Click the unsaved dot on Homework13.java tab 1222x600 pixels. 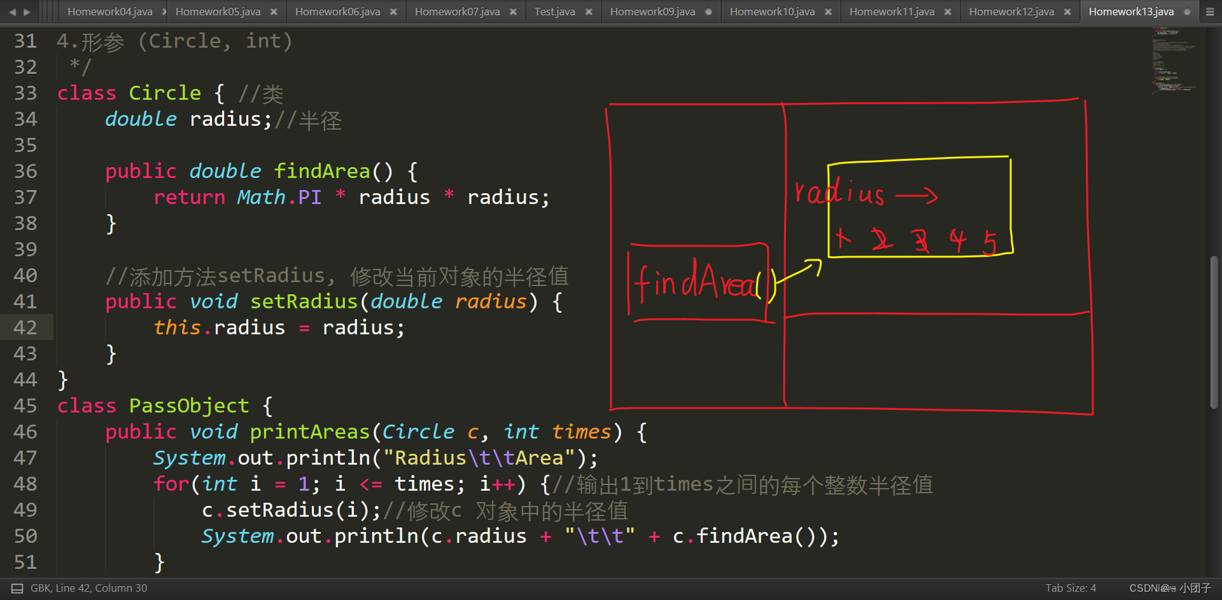click(1187, 11)
